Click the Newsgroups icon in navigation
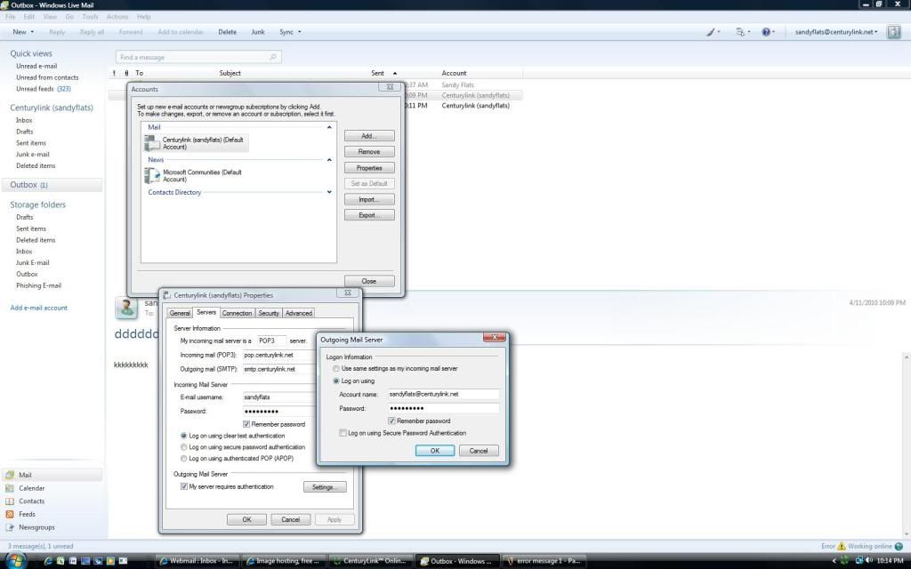This screenshot has width=911, height=569. point(10,527)
